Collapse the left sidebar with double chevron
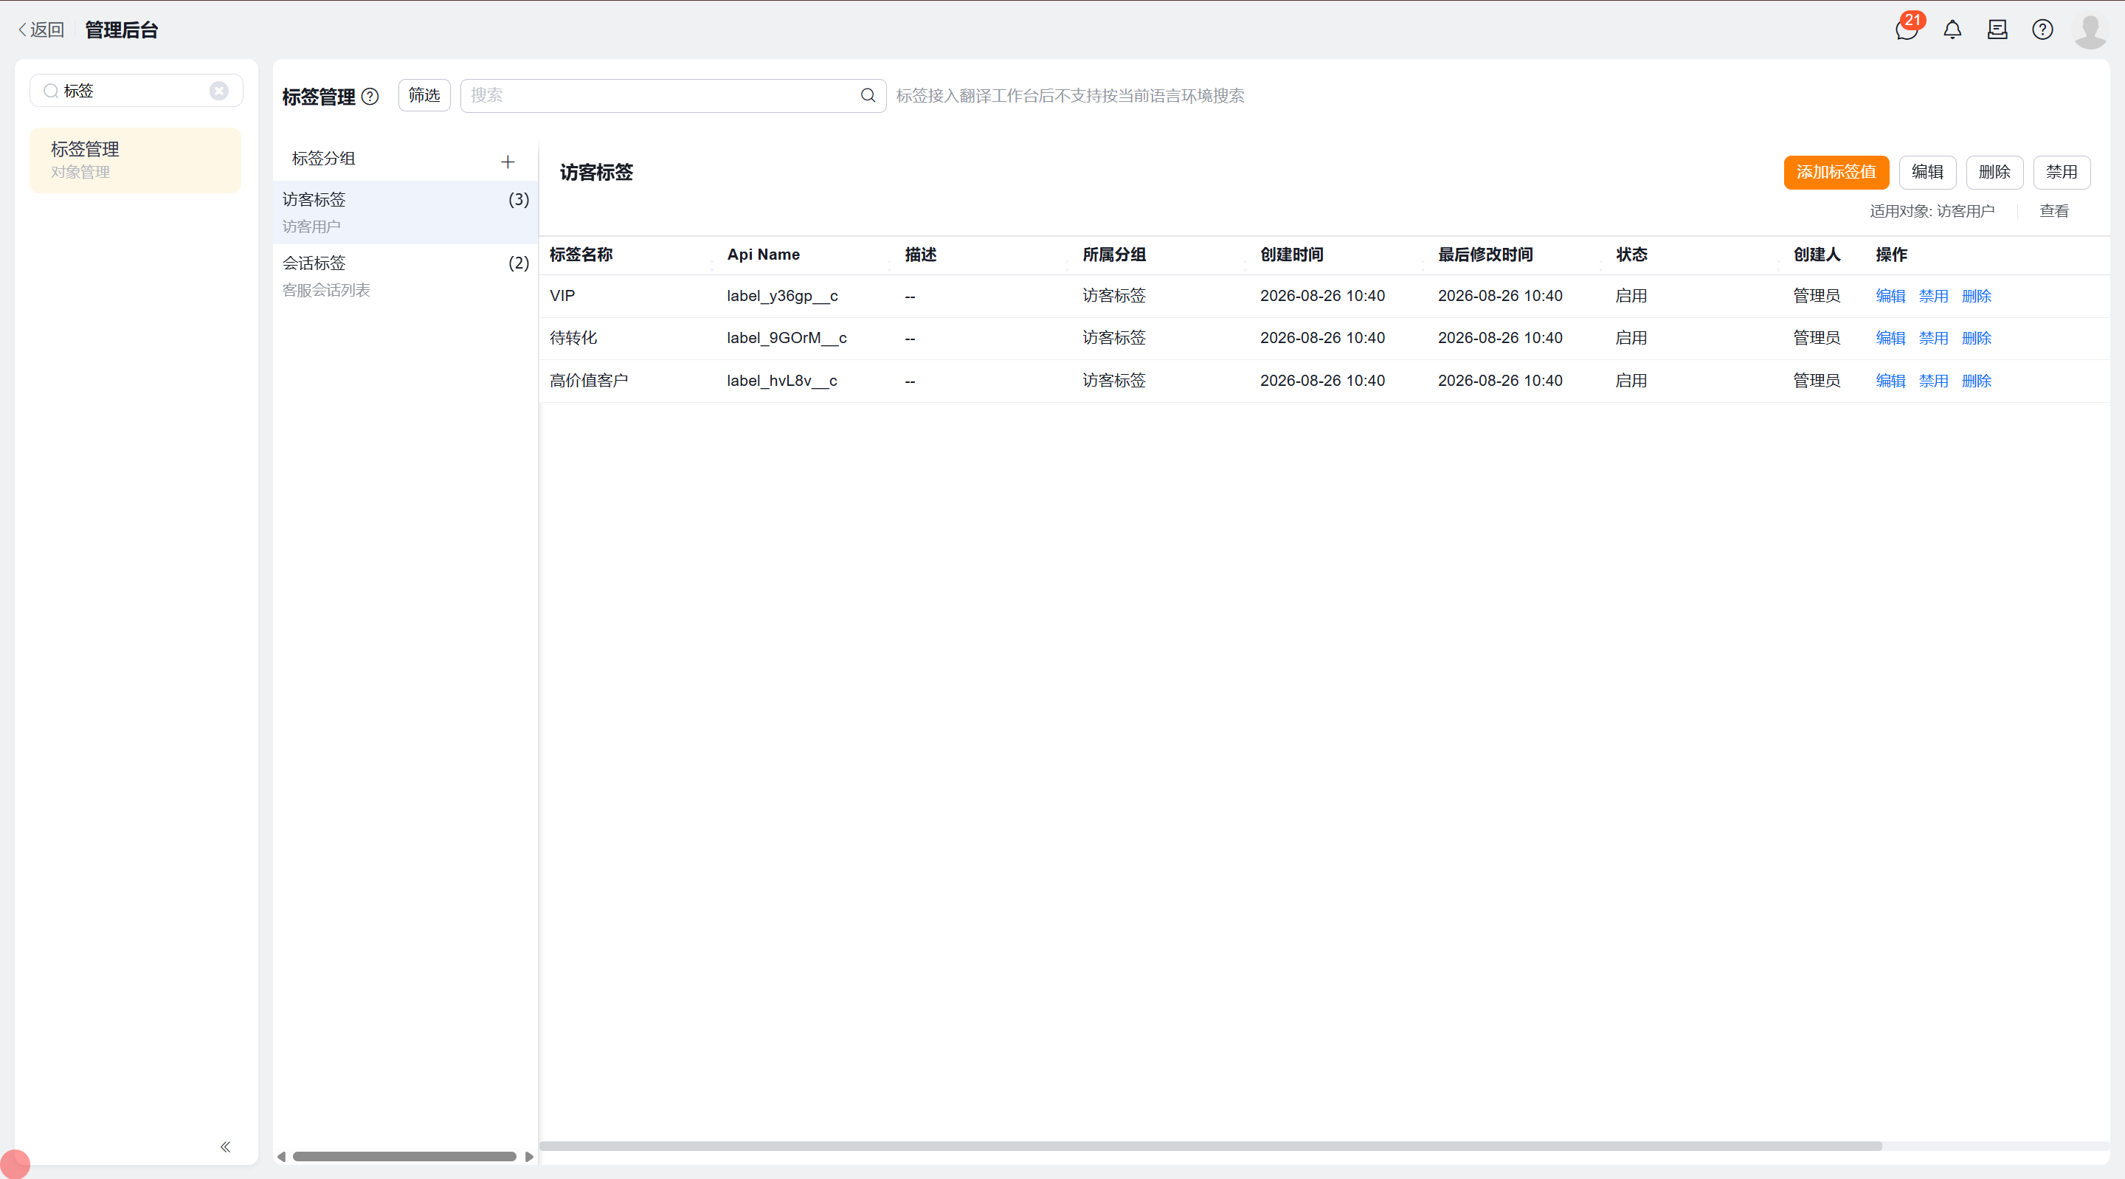The image size is (2125, 1179). (x=225, y=1147)
